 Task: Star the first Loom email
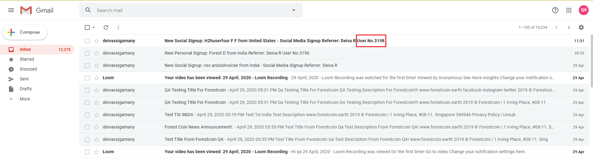(97, 78)
